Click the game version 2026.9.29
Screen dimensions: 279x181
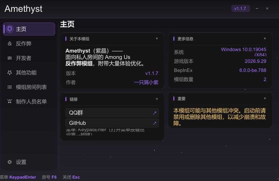pyautogui.click(x=255, y=61)
